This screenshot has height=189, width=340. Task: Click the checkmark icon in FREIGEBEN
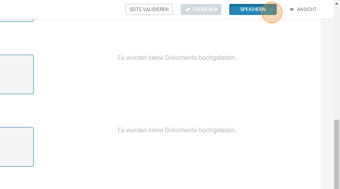[188, 9]
